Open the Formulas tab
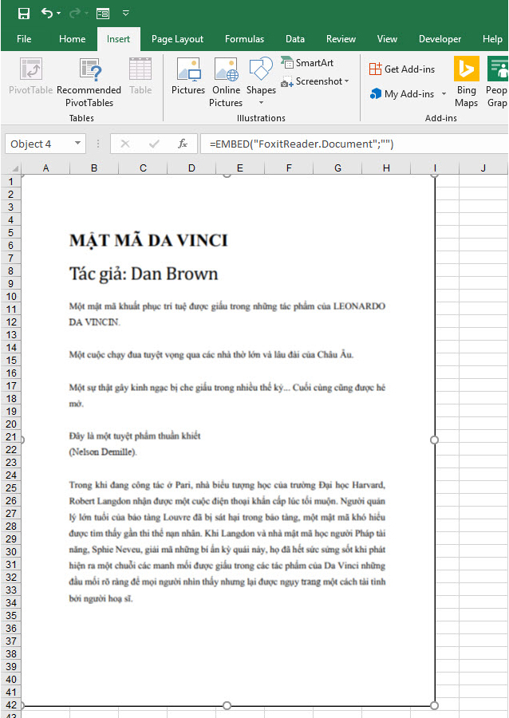 [244, 39]
